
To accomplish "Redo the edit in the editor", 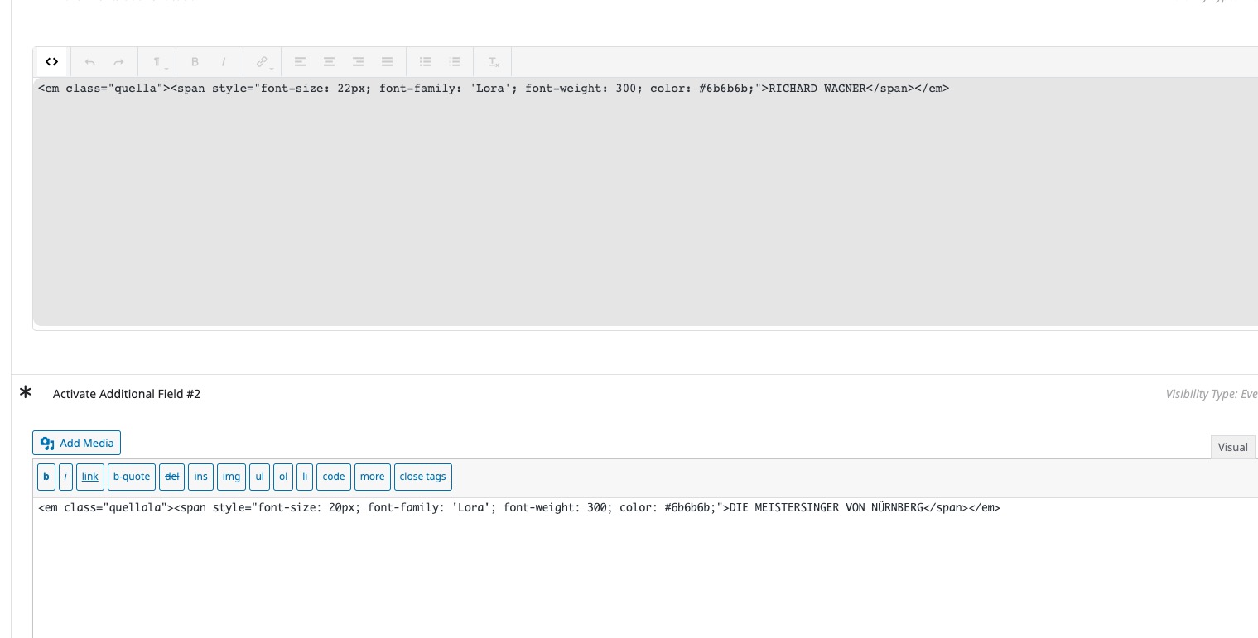I will click(118, 62).
